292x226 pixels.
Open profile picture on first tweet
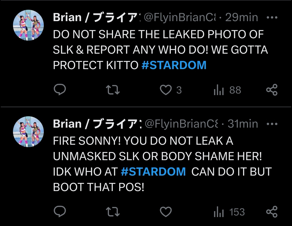pos(28,25)
